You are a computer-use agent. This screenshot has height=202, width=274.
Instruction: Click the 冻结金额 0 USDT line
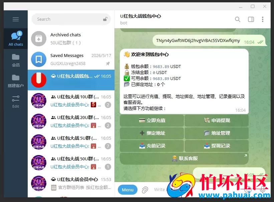tap(146, 72)
